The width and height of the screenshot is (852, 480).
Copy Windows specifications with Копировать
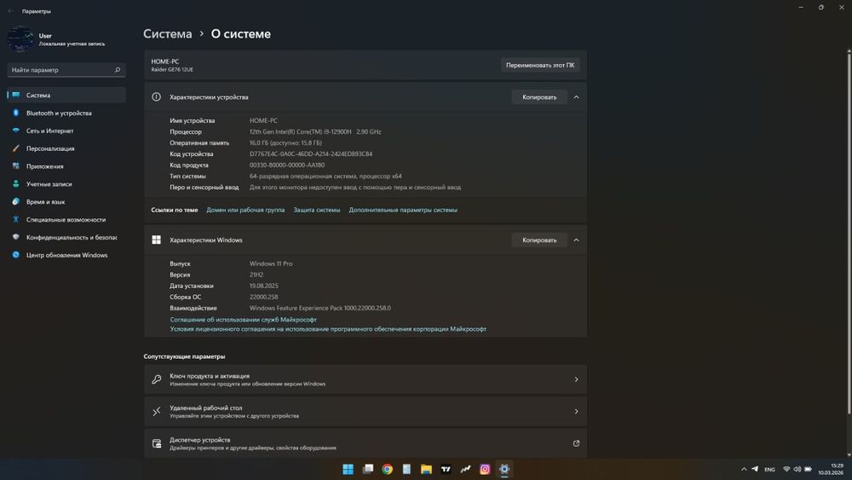(539, 240)
